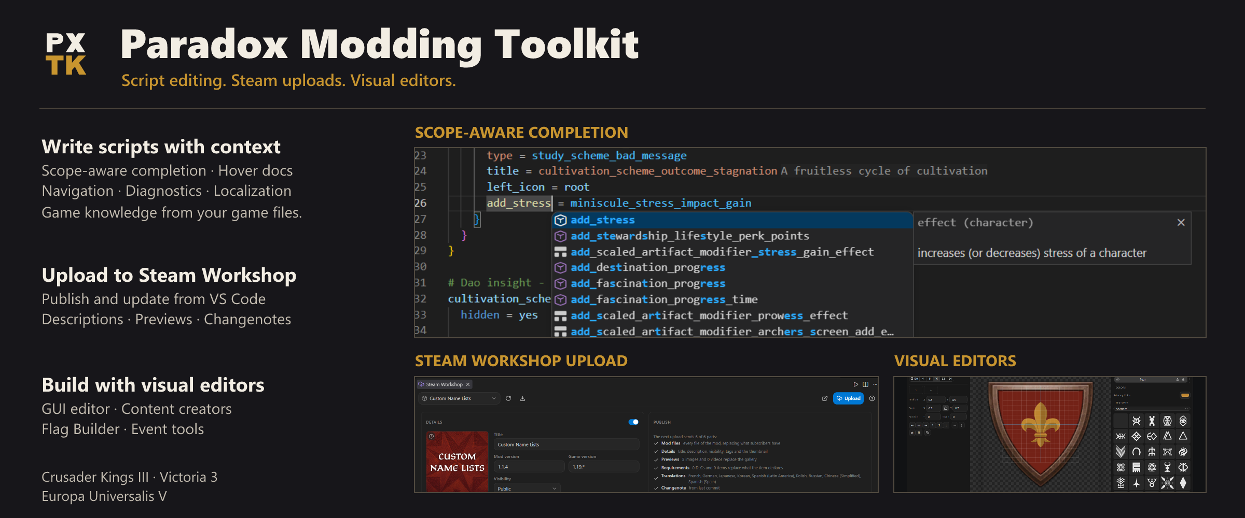The height and width of the screenshot is (518, 1245).
Task: Toggle the Mod files publish checkmark
Action: 656,443
